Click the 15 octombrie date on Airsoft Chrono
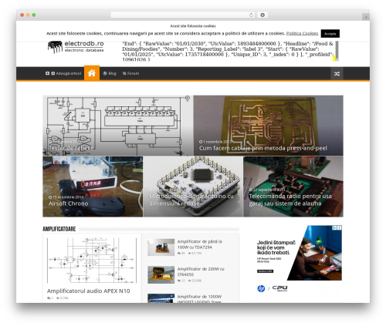 point(66,197)
